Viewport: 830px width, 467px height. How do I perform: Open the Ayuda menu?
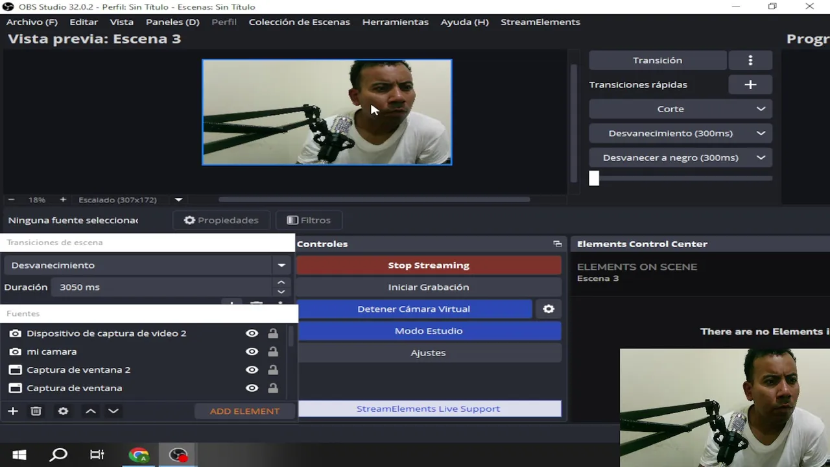coord(464,22)
